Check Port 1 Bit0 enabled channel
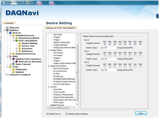 [141, 55]
